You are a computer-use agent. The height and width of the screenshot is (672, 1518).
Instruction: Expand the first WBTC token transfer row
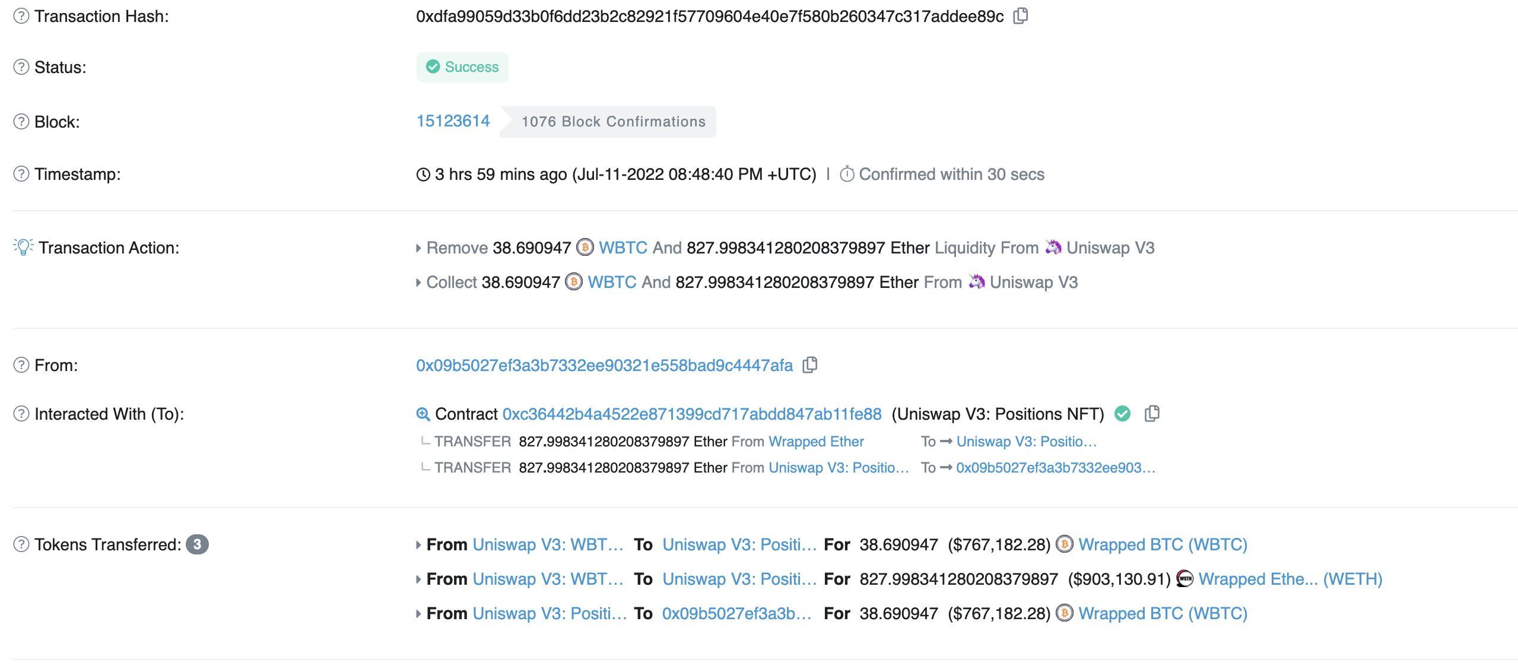point(418,545)
